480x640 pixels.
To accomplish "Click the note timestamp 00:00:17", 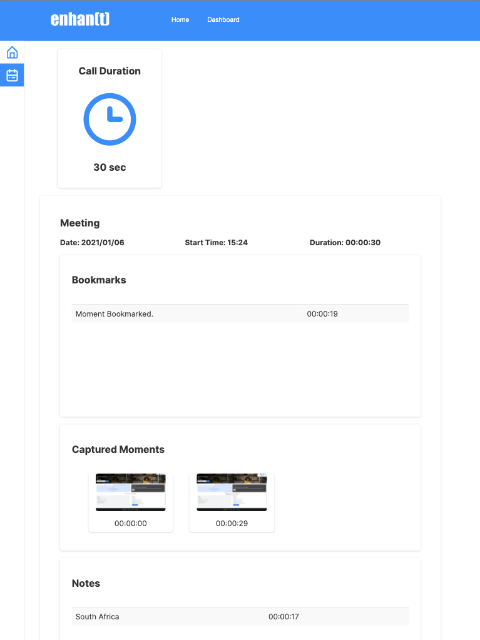I will pos(283,617).
